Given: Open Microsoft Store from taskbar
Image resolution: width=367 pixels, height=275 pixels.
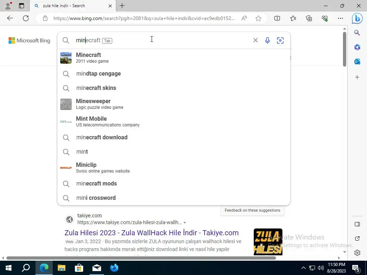Looking at the screenshot, I should (x=79, y=268).
